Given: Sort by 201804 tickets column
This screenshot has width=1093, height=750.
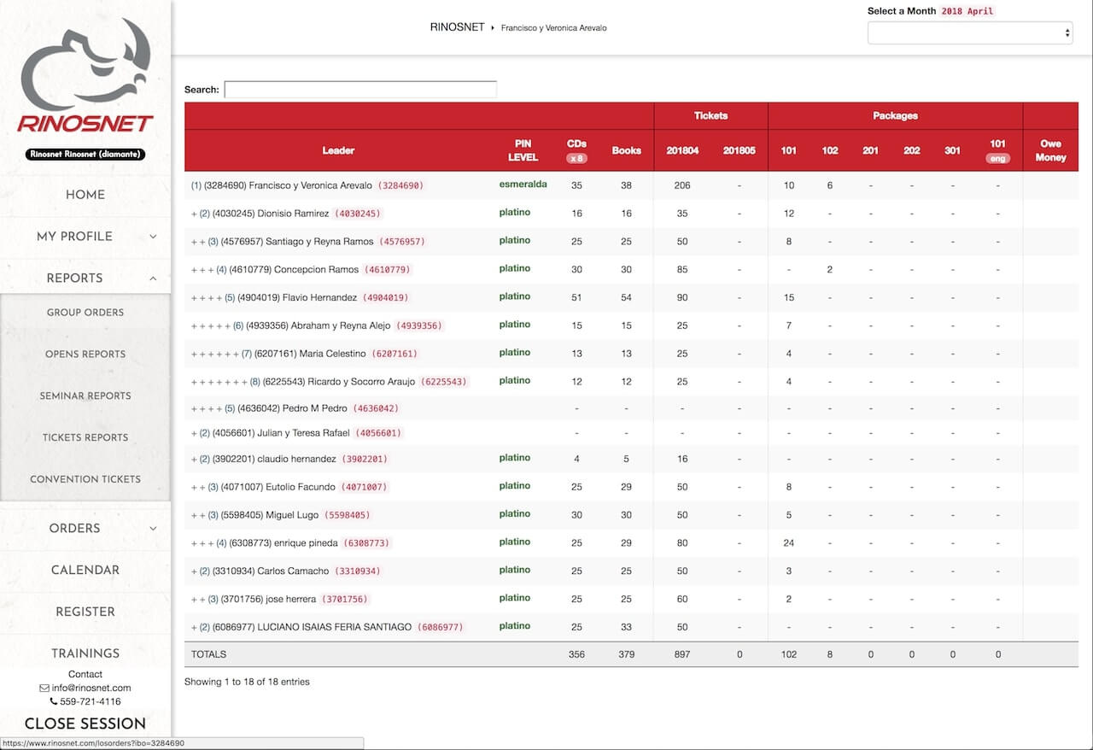Looking at the screenshot, I should (x=682, y=150).
